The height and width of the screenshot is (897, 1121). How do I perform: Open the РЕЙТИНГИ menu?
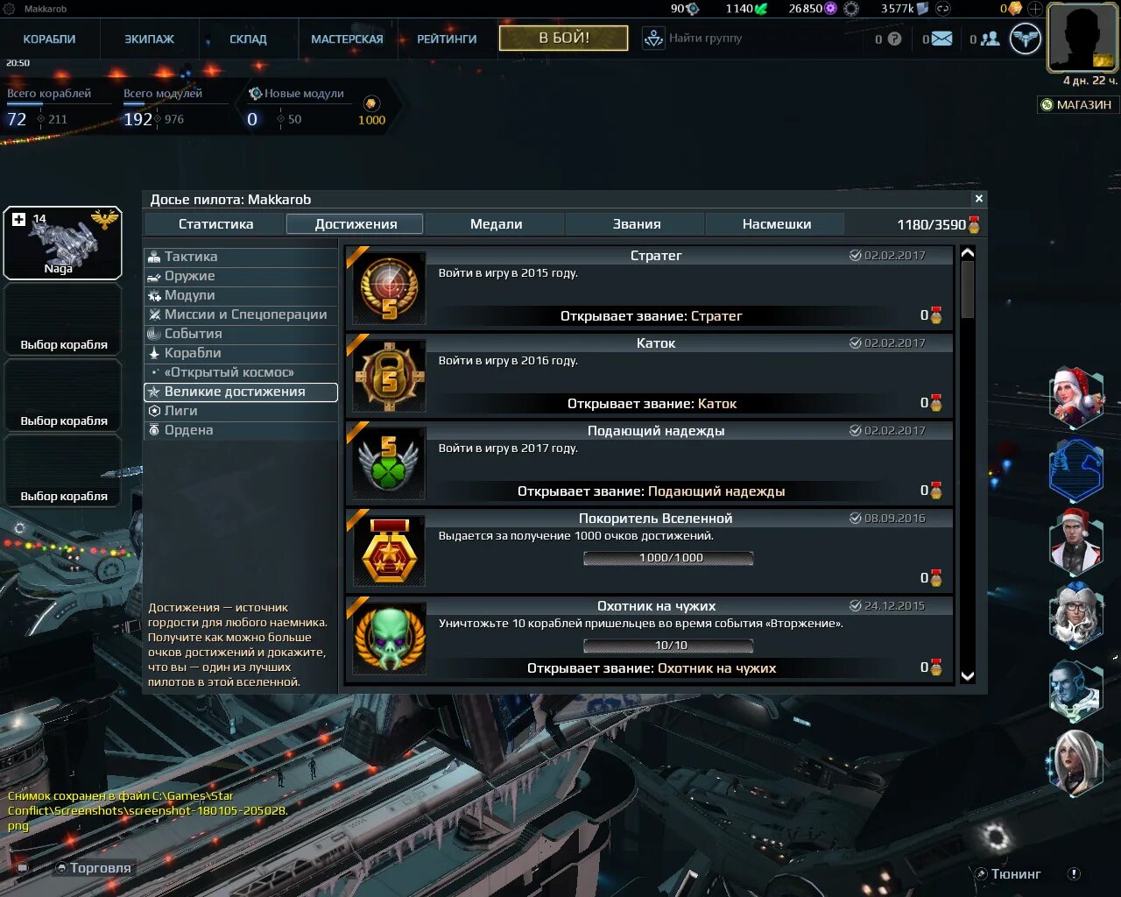[447, 39]
